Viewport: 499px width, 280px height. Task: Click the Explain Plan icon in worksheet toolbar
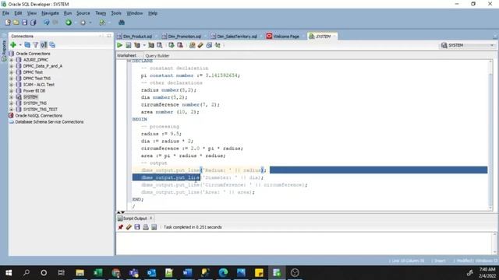click(x=137, y=45)
